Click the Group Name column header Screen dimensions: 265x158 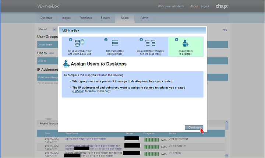(45, 45)
